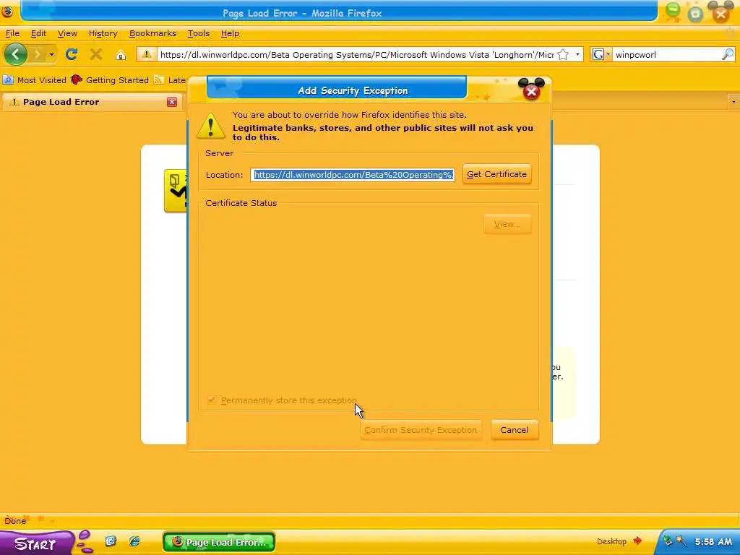This screenshot has width=740, height=555.
Task: Click the search box containing winpcworl
Action: pyautogui.click(x=666, y=55)
